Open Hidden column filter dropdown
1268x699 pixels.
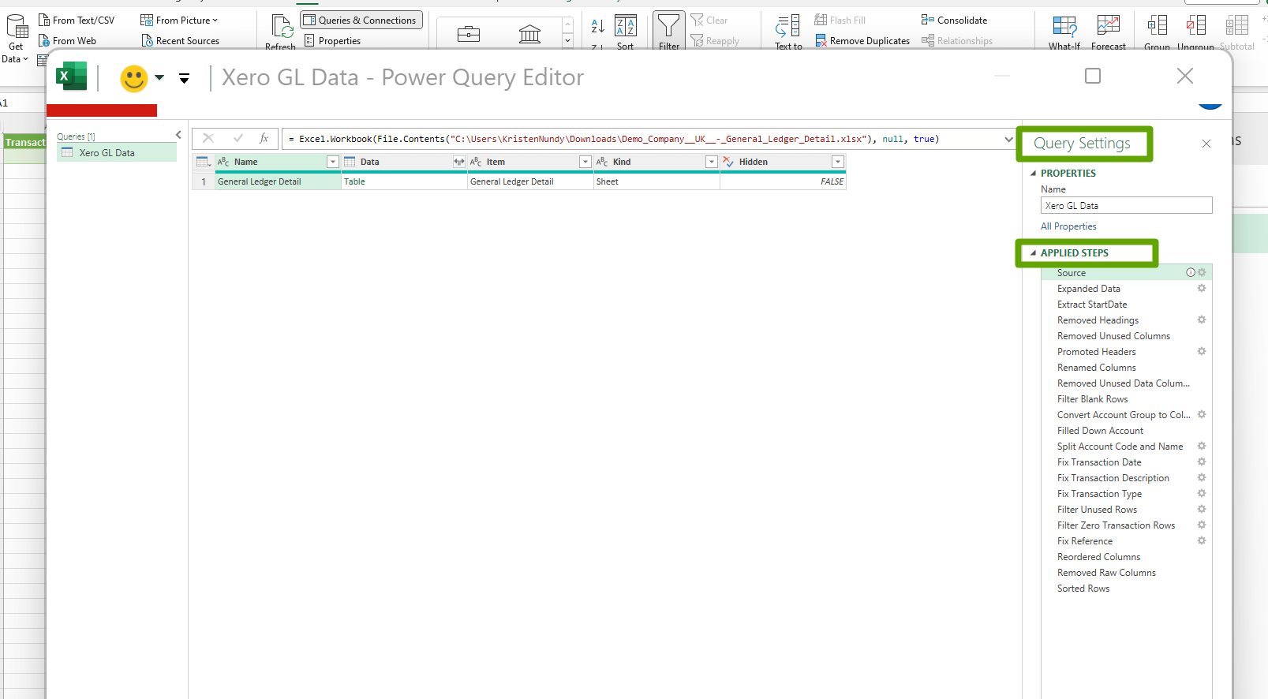pyautogui.click(x=837, y=162)
